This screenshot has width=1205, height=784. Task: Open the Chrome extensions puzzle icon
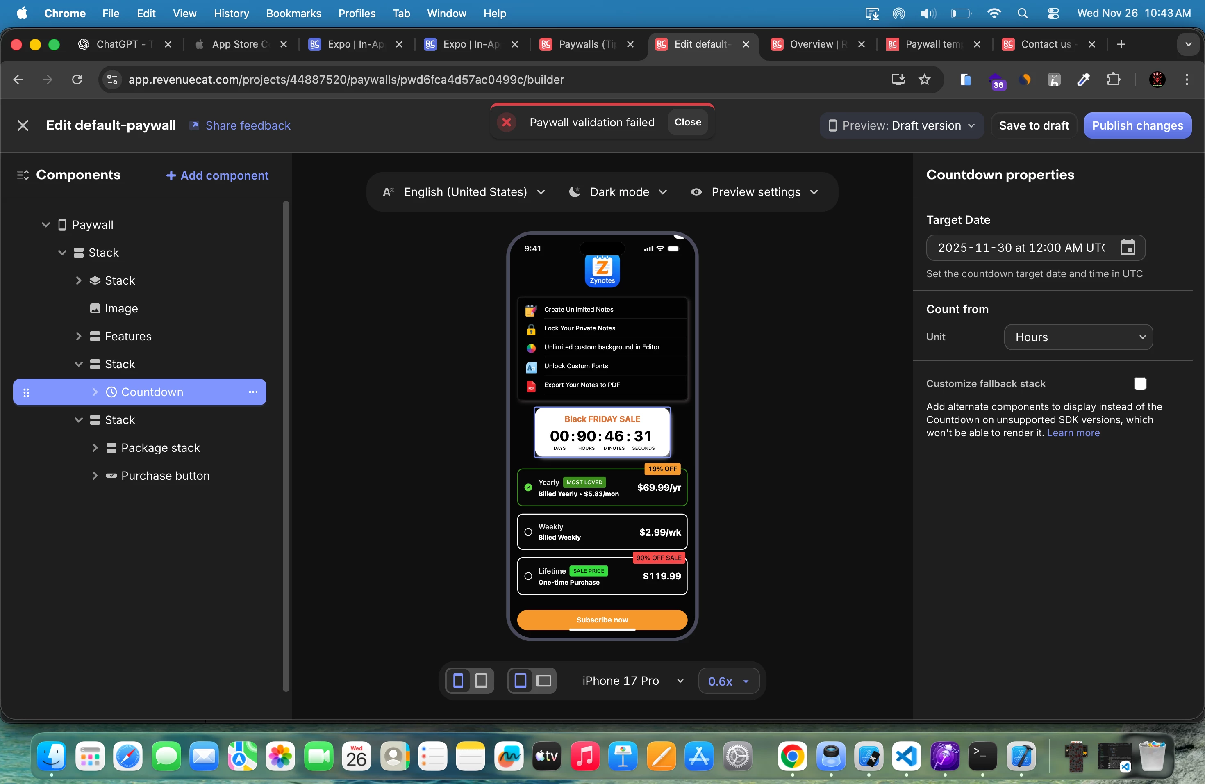(x=1113, y=80)
